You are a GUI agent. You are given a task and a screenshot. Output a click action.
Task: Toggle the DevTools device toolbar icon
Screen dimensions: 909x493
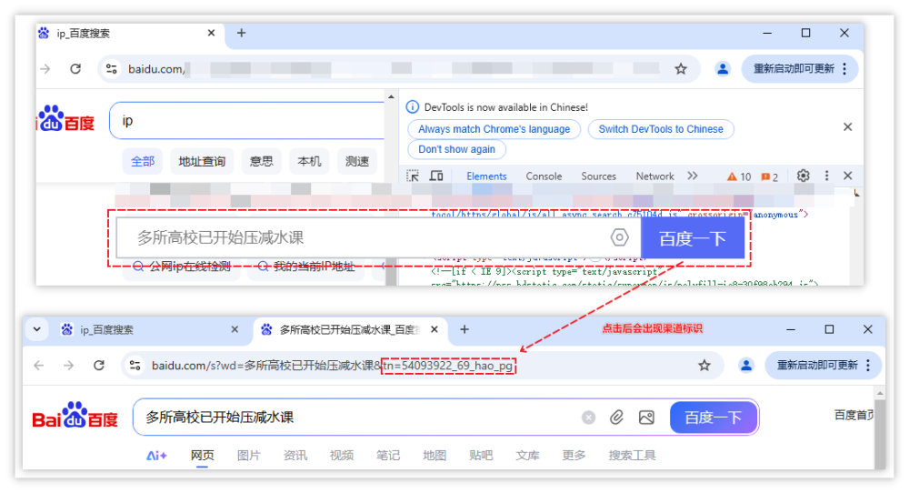click(436, 176)
